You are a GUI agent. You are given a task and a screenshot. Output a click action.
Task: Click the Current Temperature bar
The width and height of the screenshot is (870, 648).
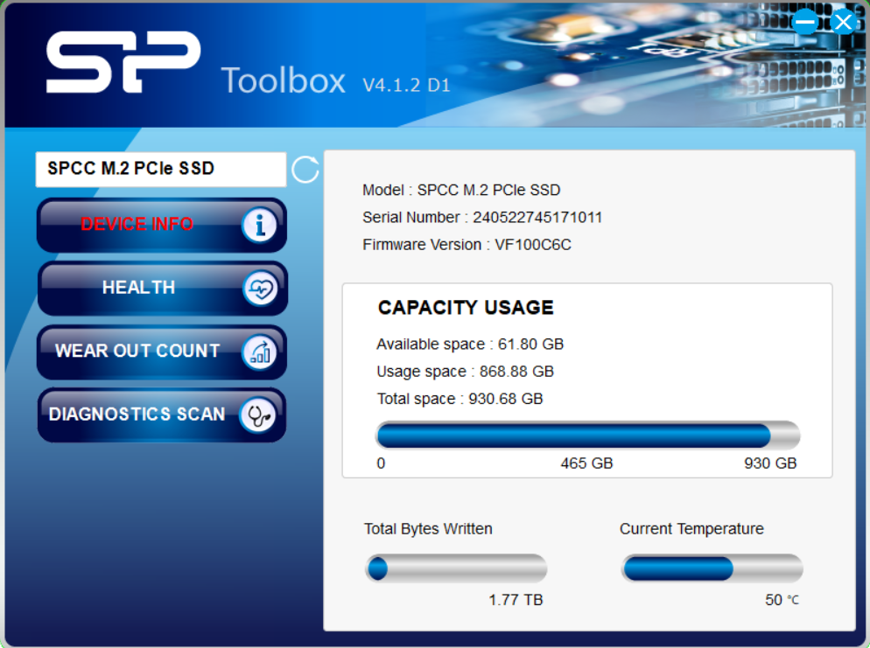coord(711,568)
